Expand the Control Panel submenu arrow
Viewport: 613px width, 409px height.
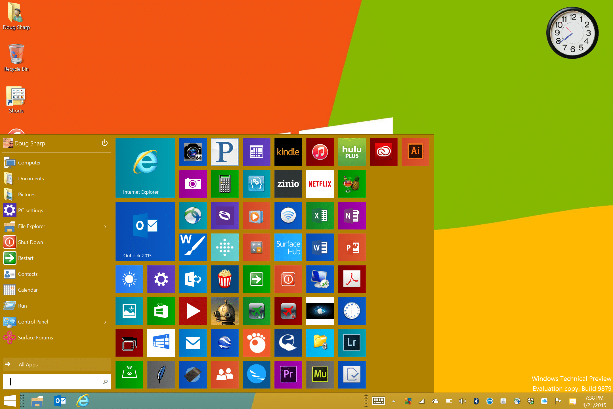click(x=105, y=322)
